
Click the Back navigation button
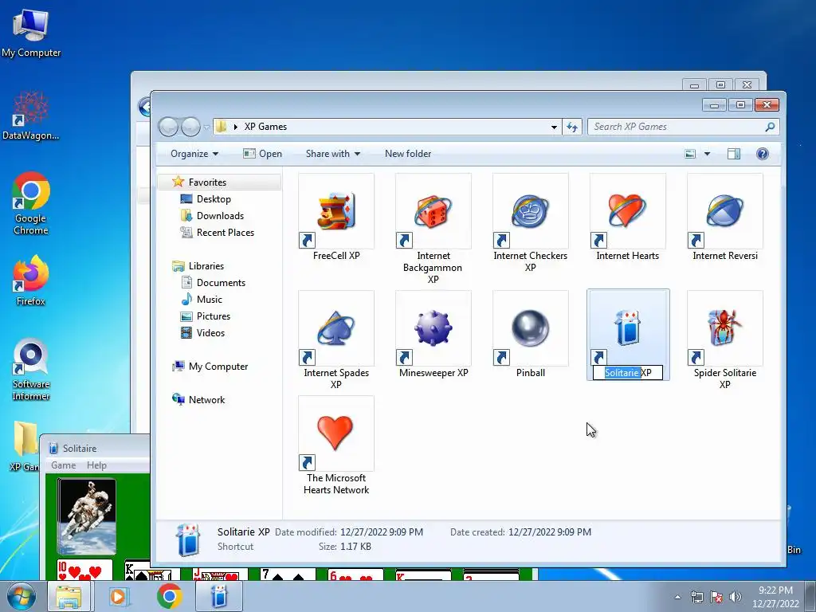point(168,127)
